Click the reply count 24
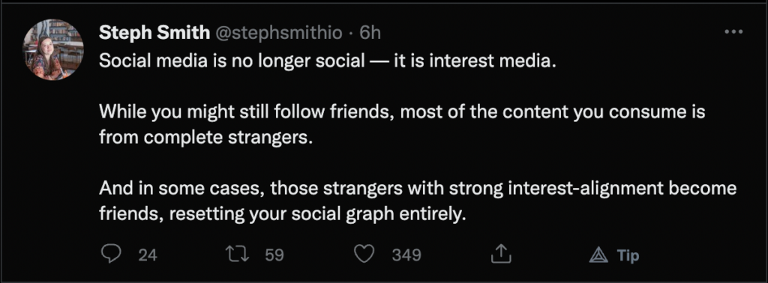Screen dimensions: 768x283 click(x=148, y=255)
